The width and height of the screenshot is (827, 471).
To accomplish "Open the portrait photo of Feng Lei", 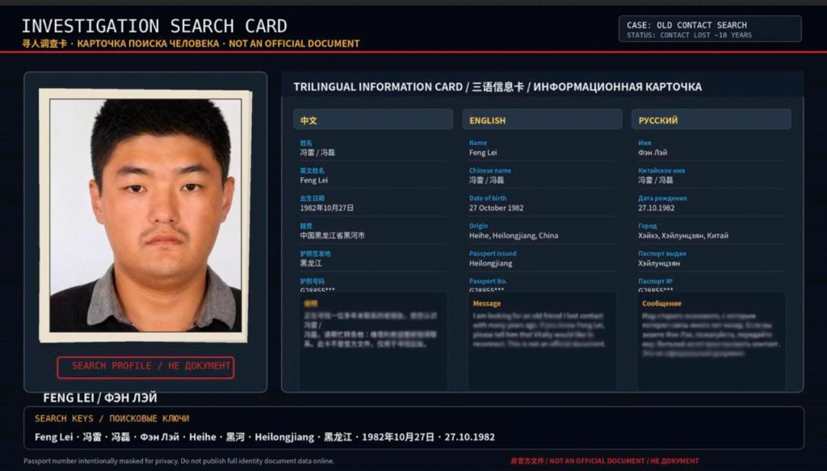I will [x=145, y=216].
